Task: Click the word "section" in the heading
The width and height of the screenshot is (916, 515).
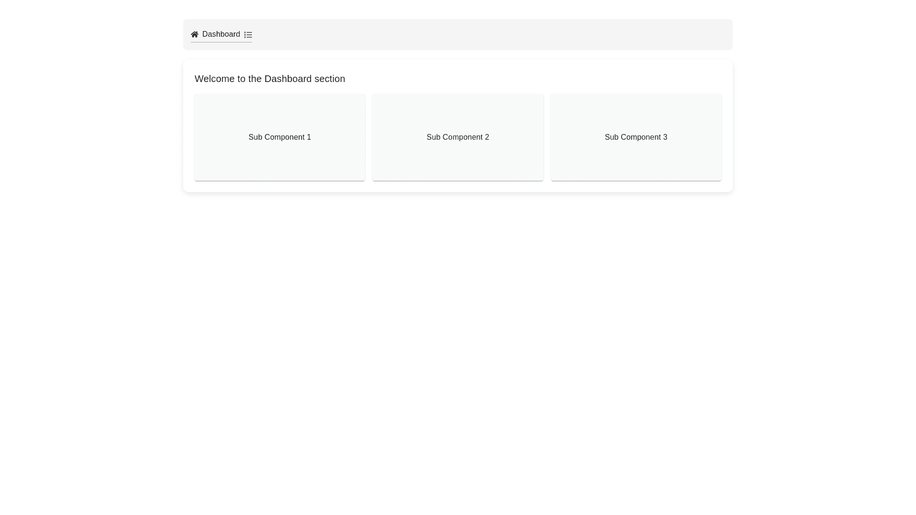Action: click(x=329, y=79)
